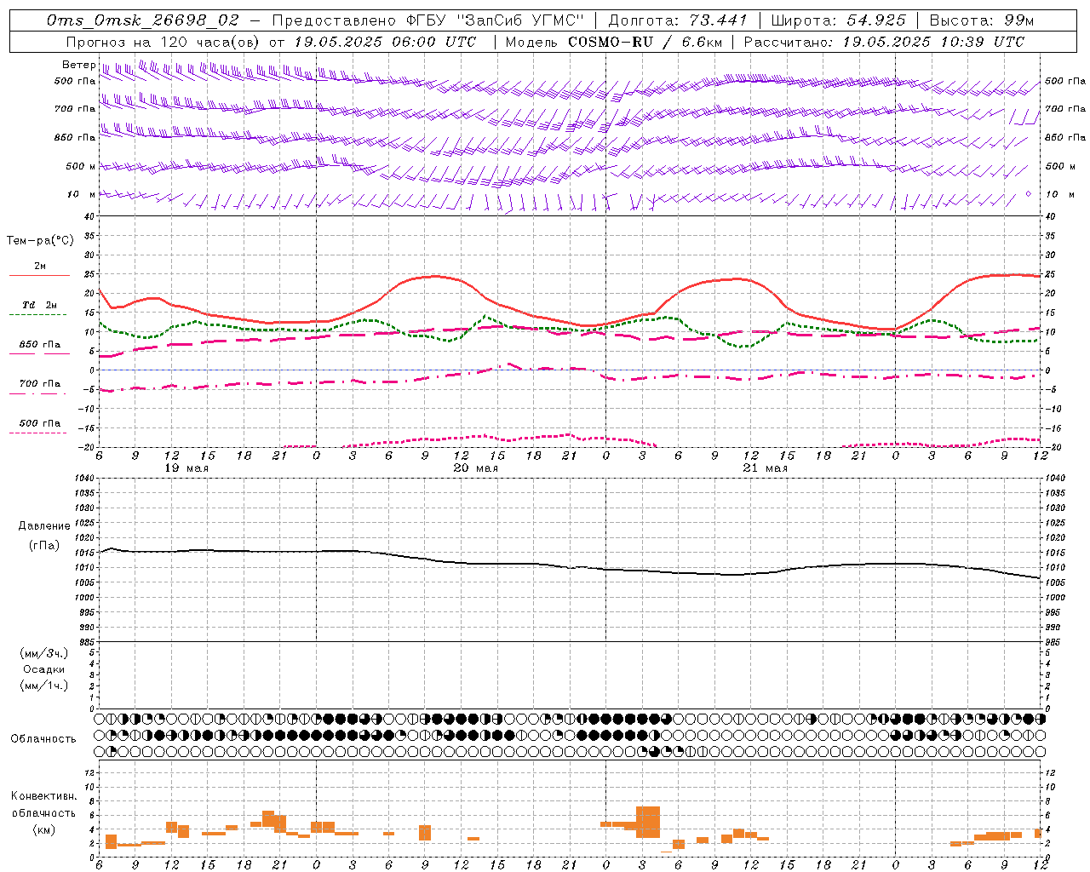Select the (км) unit under convective cloud label

(x=43, y=829)
